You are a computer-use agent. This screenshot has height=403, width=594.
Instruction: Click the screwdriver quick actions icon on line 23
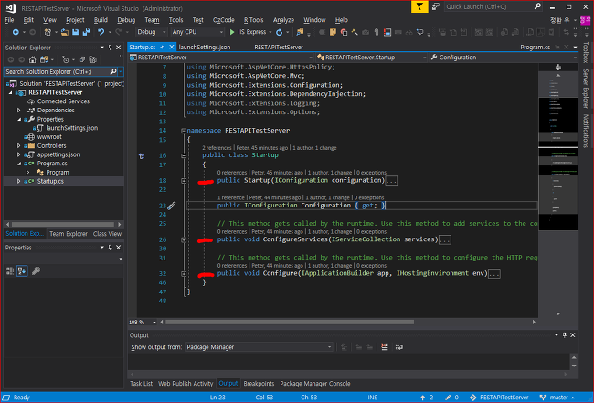[172, 206]
